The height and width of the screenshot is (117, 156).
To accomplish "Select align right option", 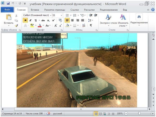I will (x=77, y=20).
